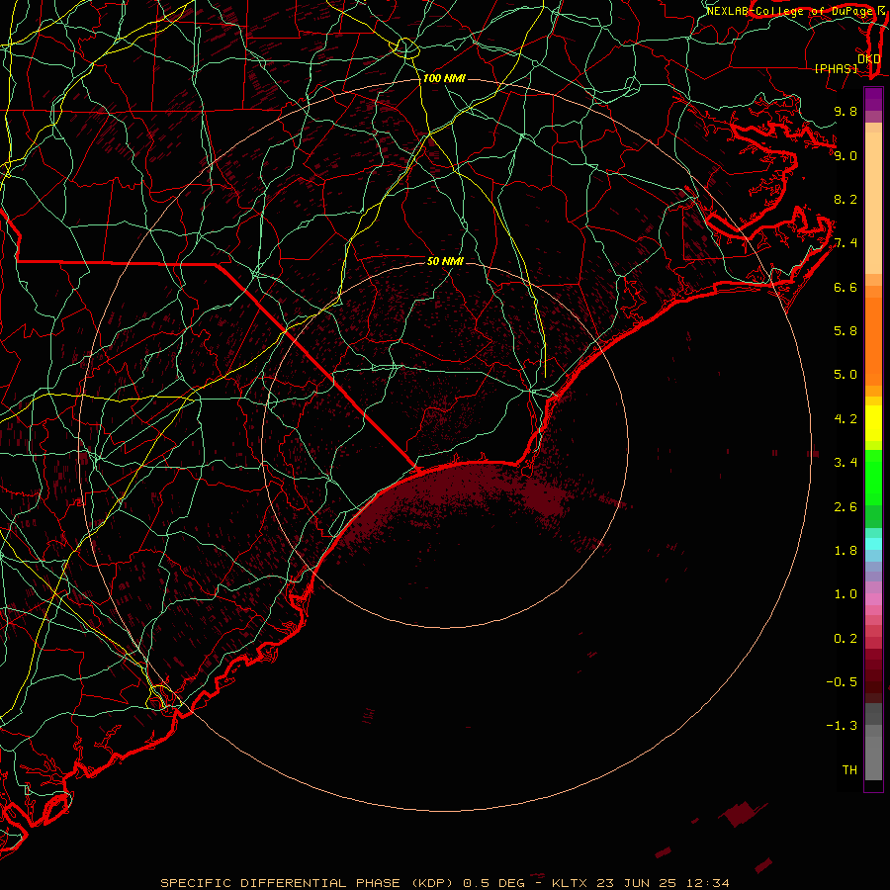The width and height of the screenshot is (890, 890).
Task: Pick the gray segment of the color bar
Action: tap(873, 742)
